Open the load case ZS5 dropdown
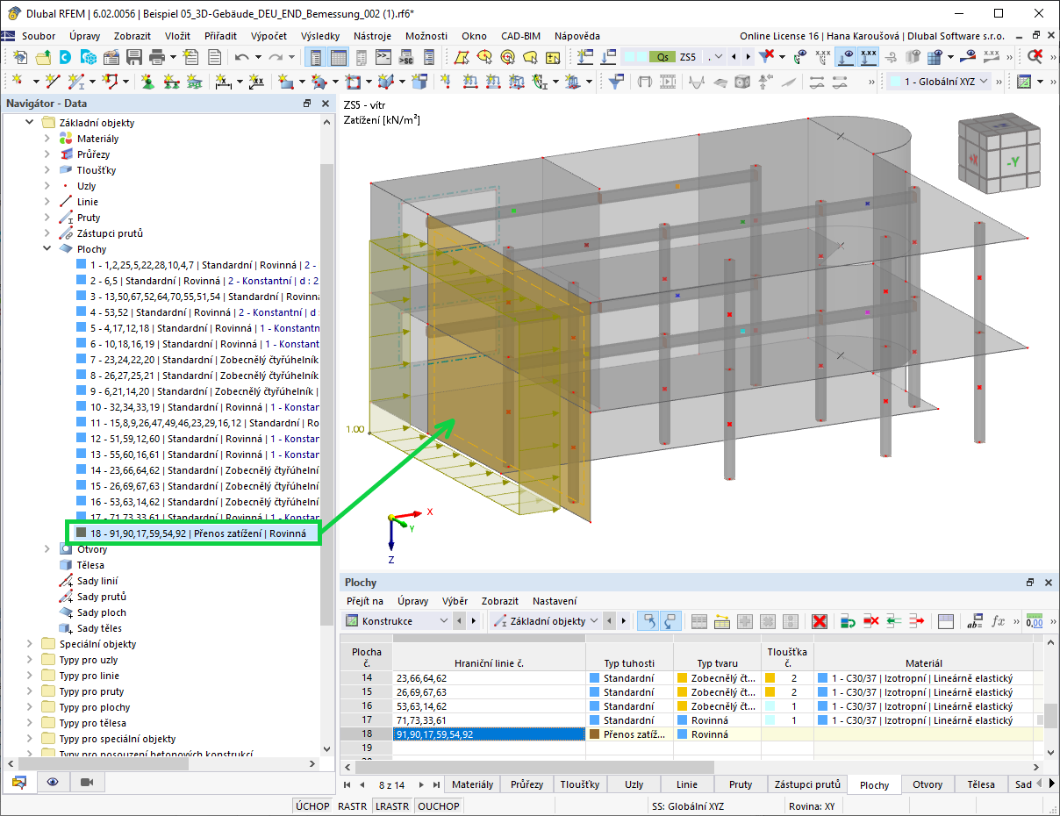This screenshot has height=816, width=1060. tap(718, 57)
